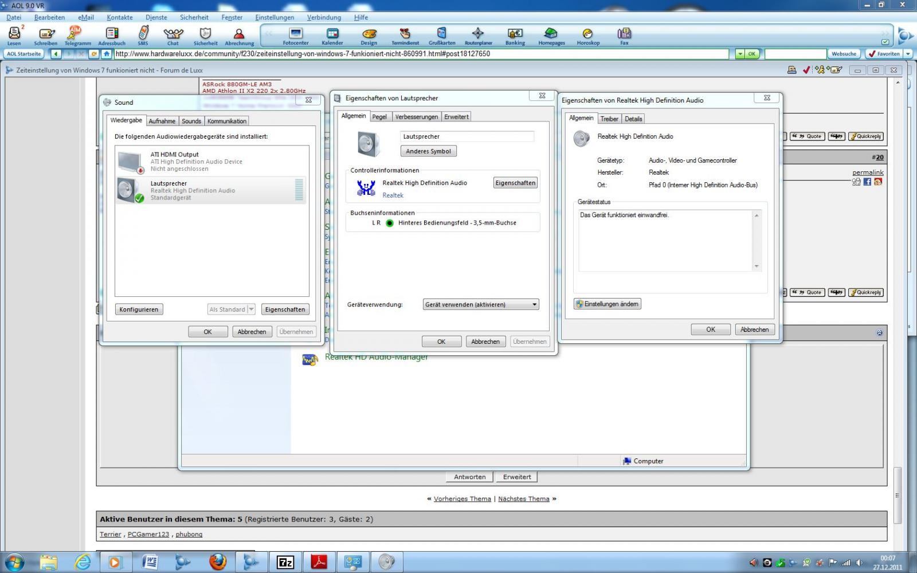Viewport: 917px width, 573px height.
Task: Click the Windows Start button
Action: tap(14, 562)
